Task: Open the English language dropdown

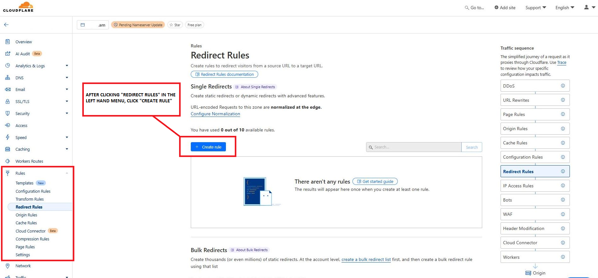Action: point(565,8)
